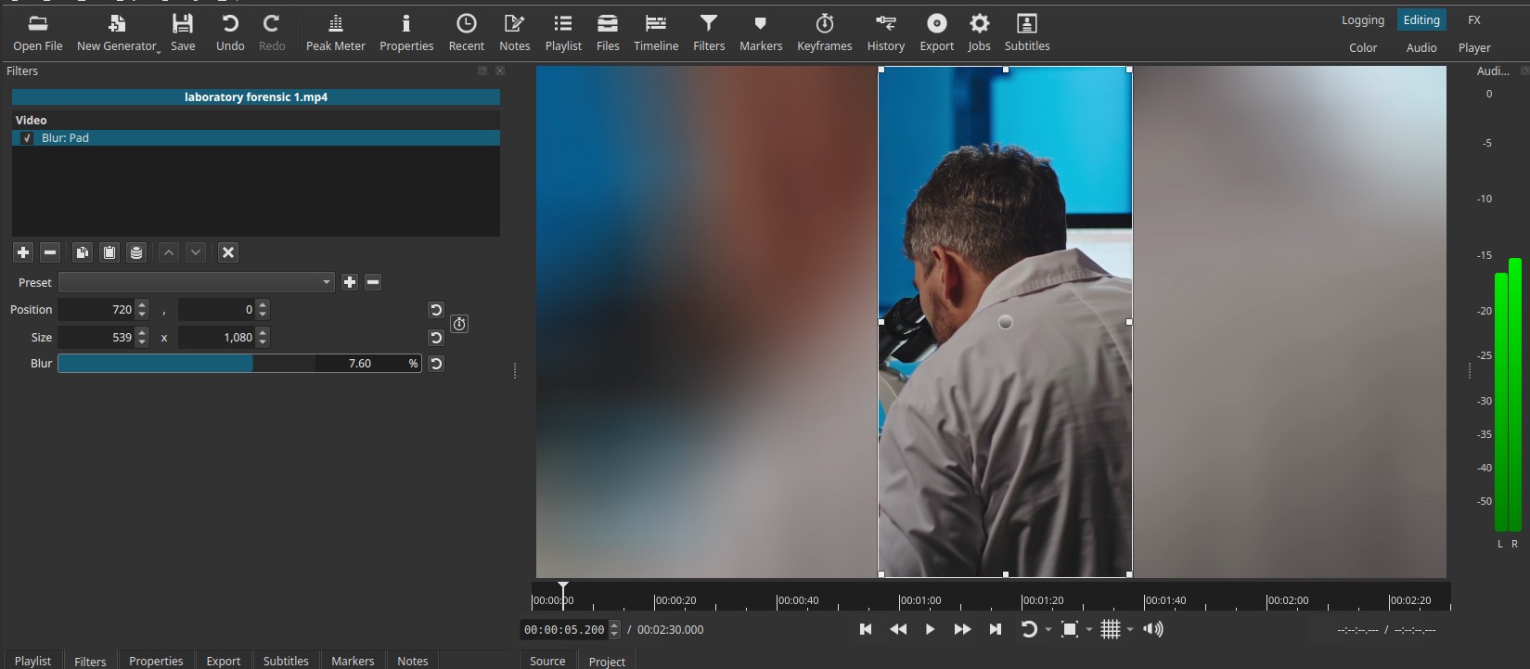Toggle player loop button
Viewport: 1530px width, 669px height.
[1028, 629]
